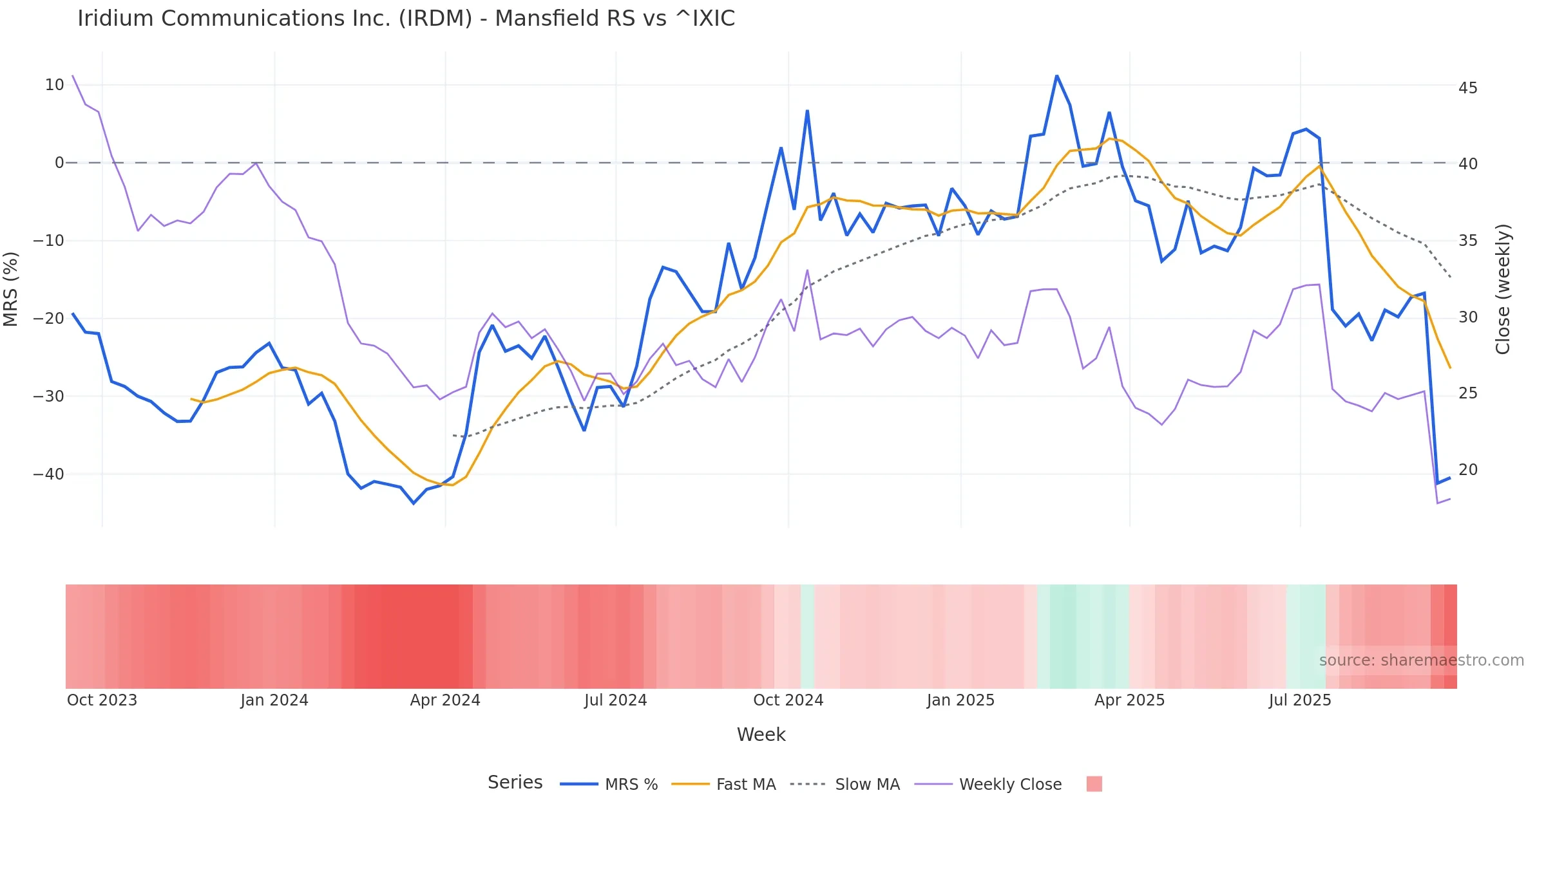This screenshot has height=869, width=1546.
Task: Click the 'Jan 2025' x-axis label
Action: [x=960, y=700]
